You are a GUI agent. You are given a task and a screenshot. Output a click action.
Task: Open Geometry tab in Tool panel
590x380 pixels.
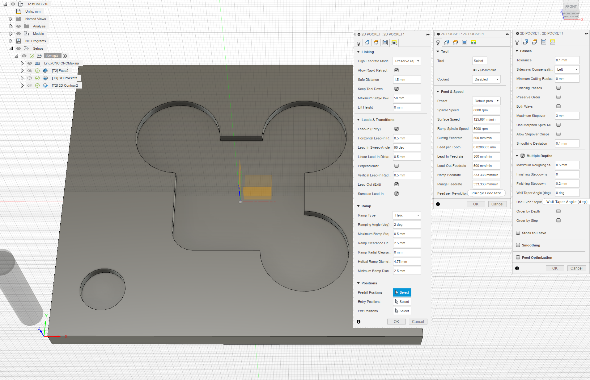[x=447, y=43]
